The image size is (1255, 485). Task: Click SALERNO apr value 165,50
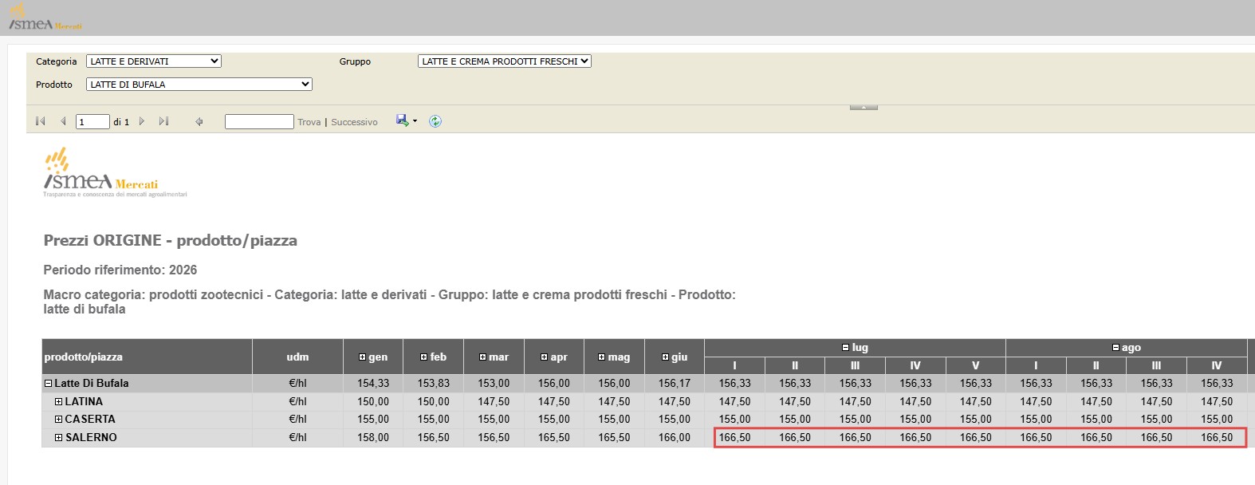[x=554, y=438]
